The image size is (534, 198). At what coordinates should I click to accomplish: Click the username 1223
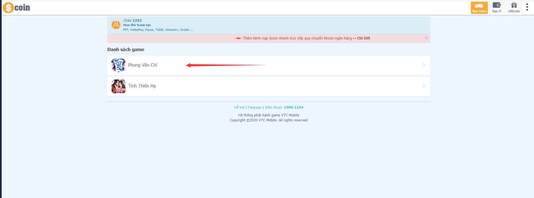[137, 20]
